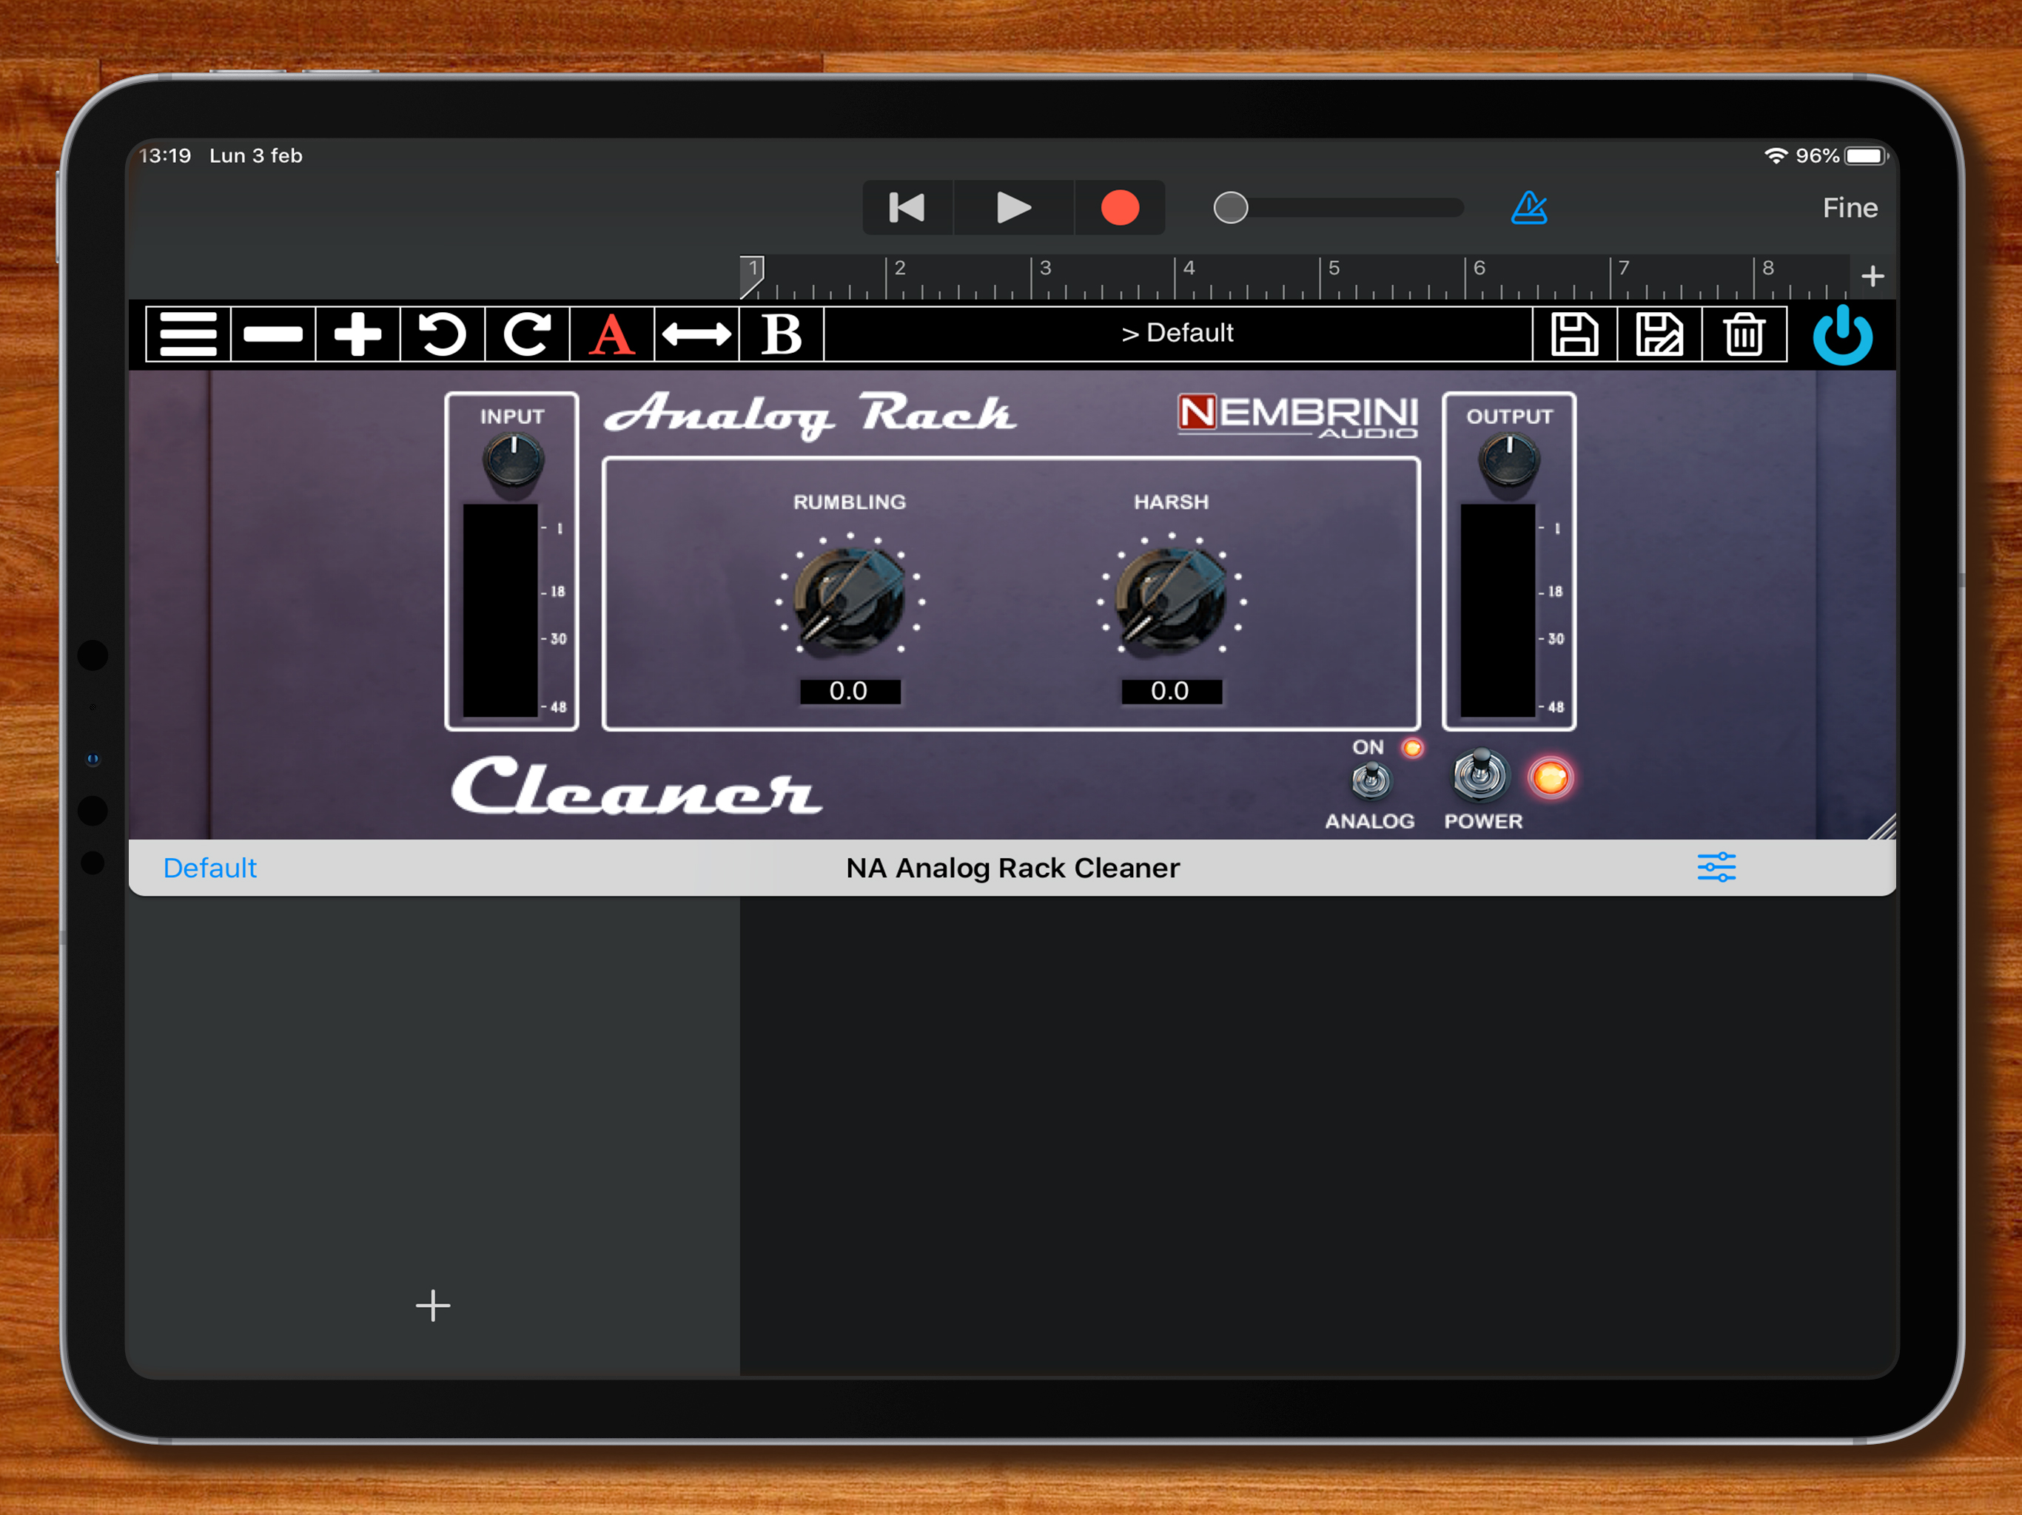Open the blue Default preset list
Screen dimensions: 2022x1515
[209, 867]
